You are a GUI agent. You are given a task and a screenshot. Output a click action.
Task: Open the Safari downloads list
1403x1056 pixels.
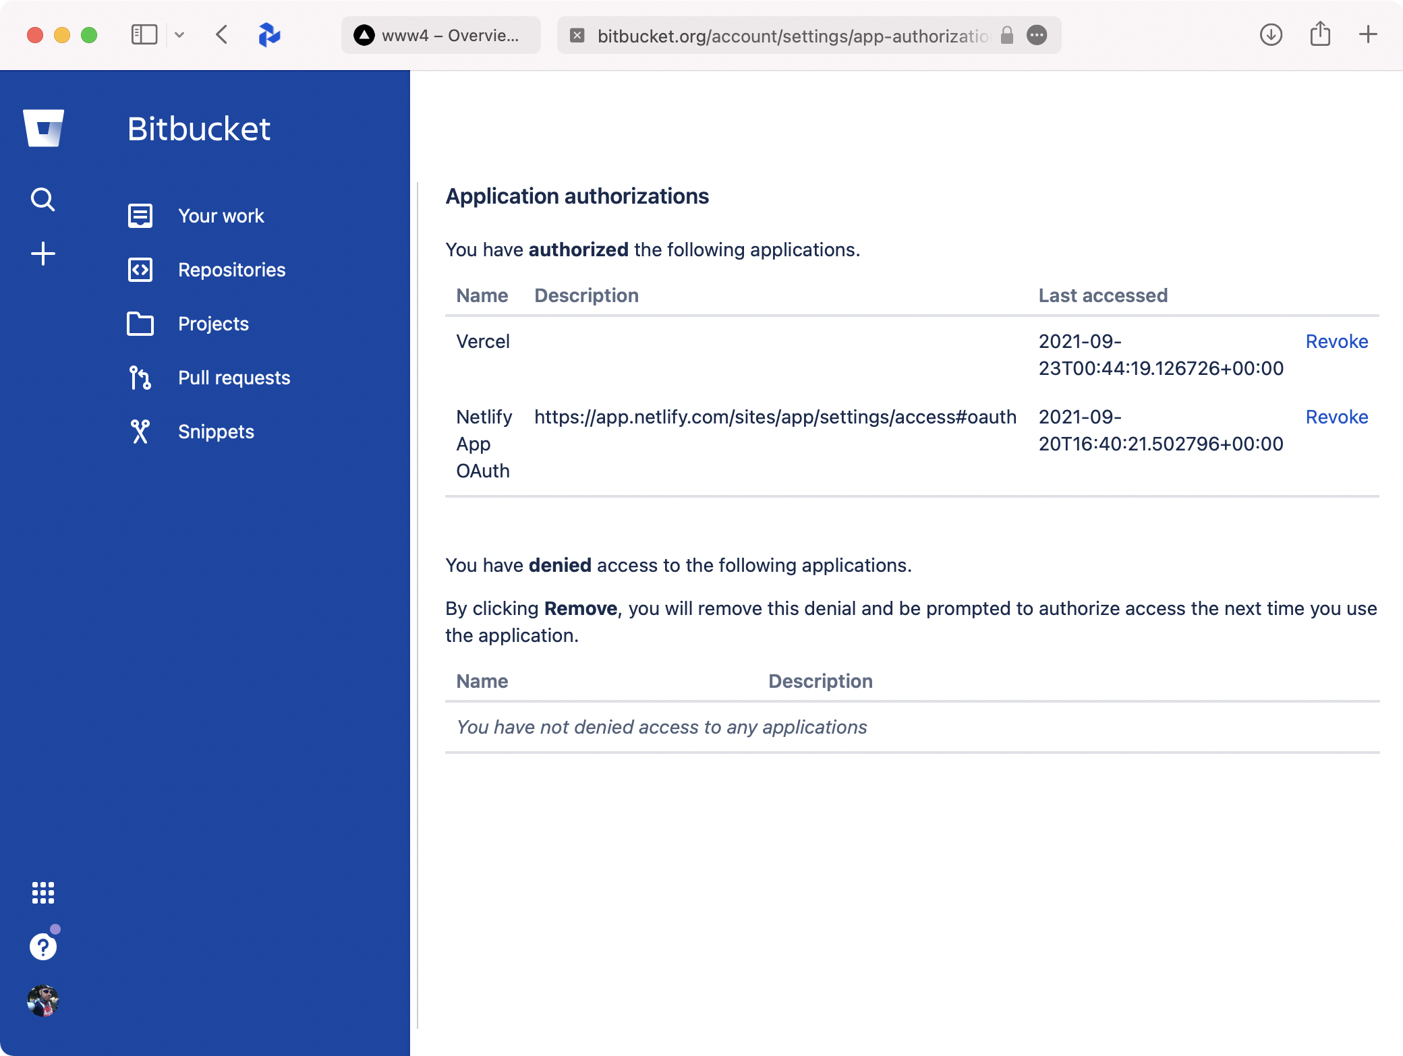click(x=1271, y=35)
